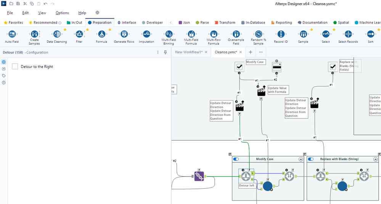Choose the Formula tool
The image size is (381, 204).
[x=101, y=34]
